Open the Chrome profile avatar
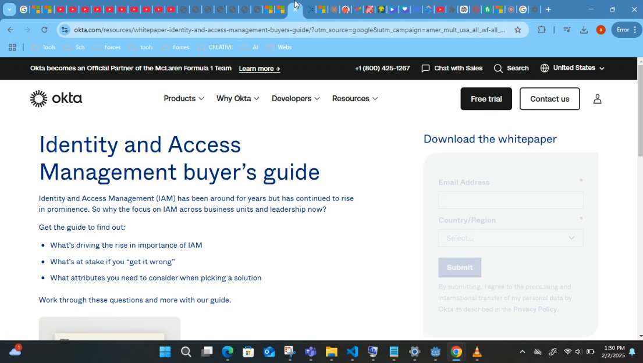Viewport: 643px width, 363px height. 601,30
